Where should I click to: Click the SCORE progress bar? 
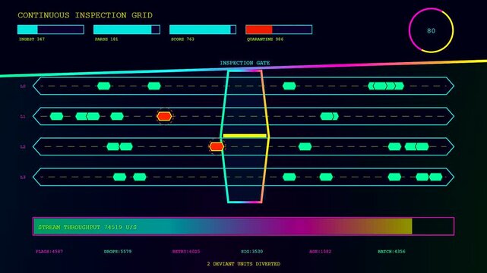tap(203, 30)
